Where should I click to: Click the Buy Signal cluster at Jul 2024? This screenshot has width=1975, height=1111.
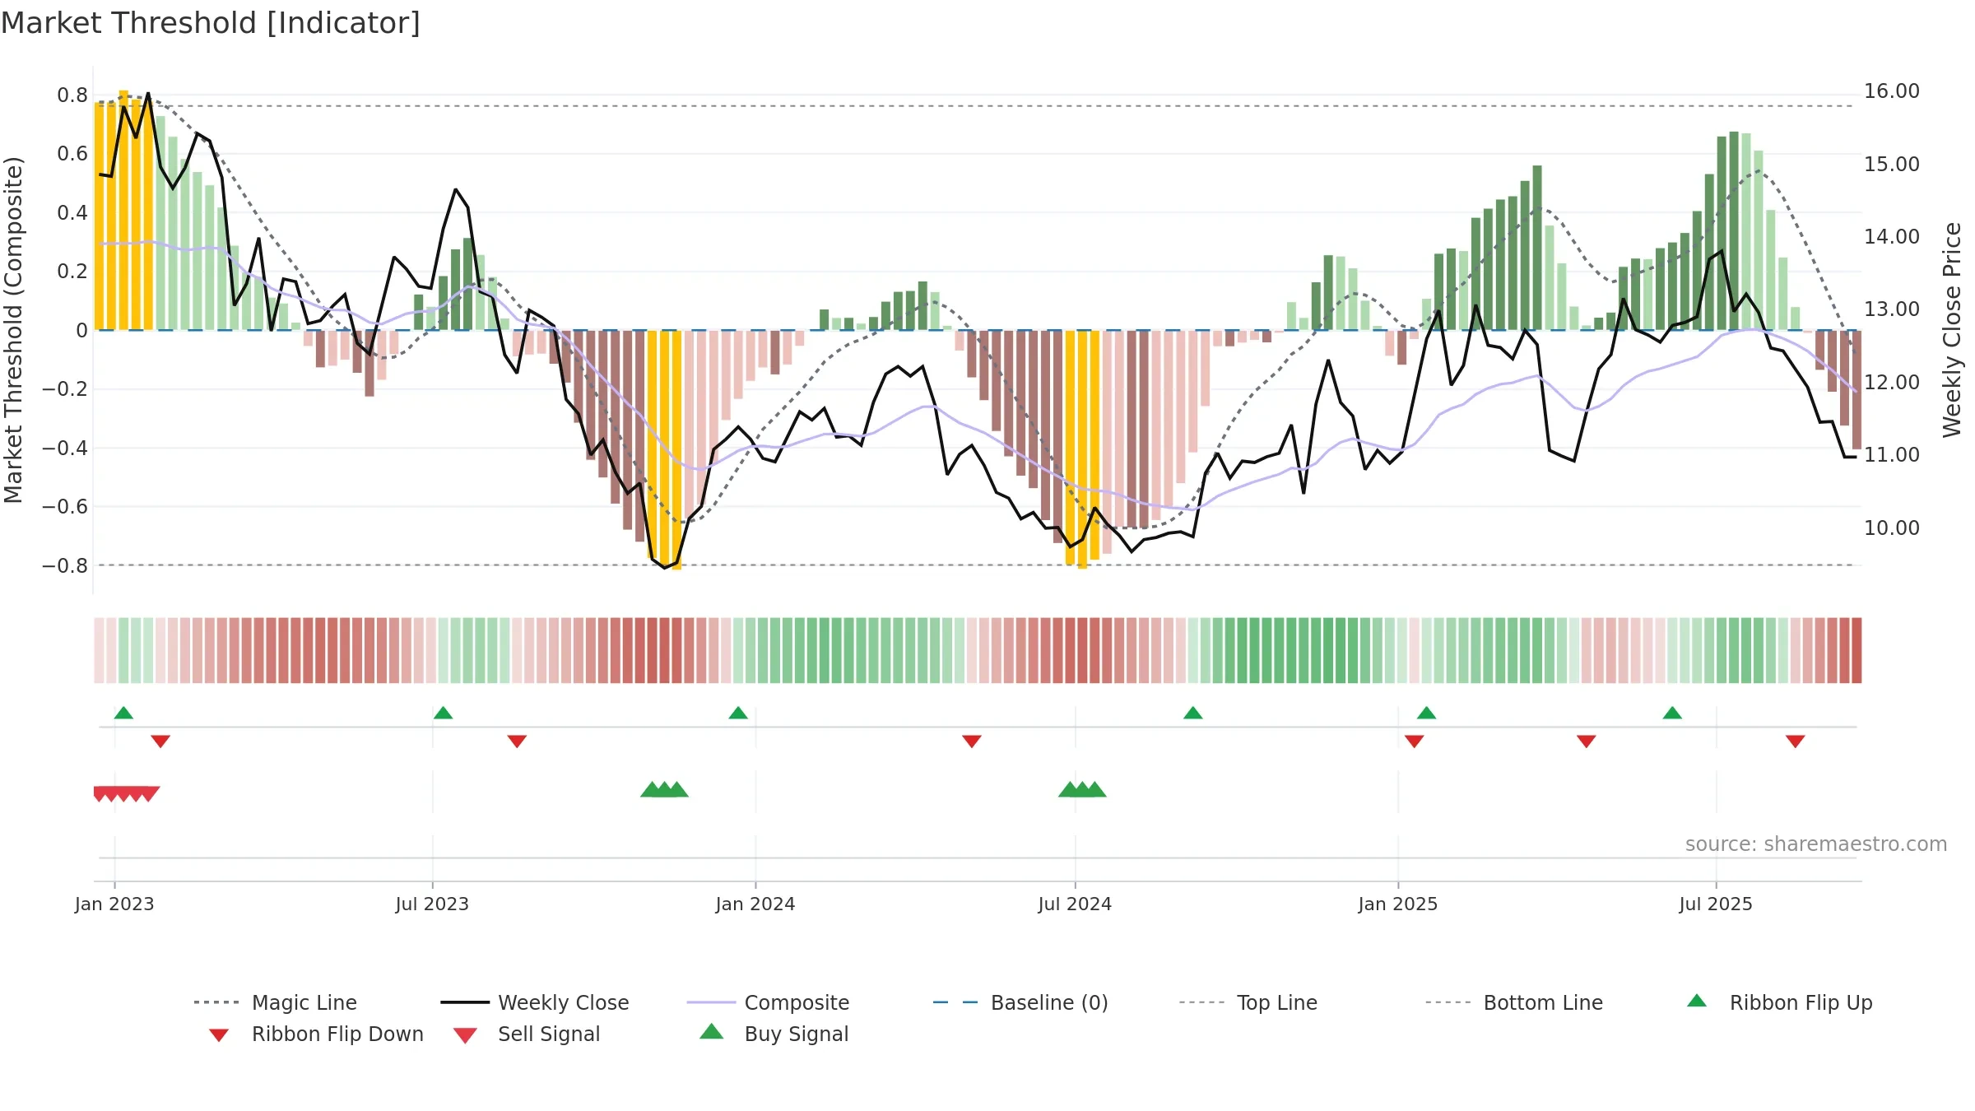pos(1082,789)
